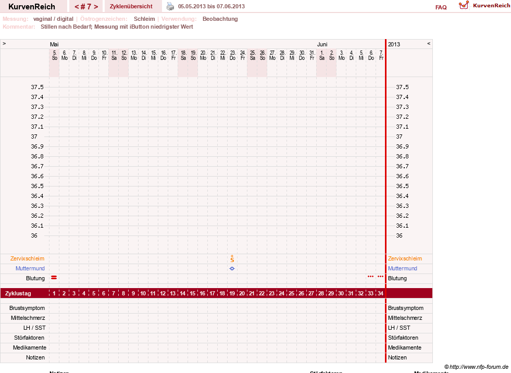The height and width of the screenshot is (373, 511).
Task: Select cycle day 28 in the Zyklustag bar
Action: 321,293
